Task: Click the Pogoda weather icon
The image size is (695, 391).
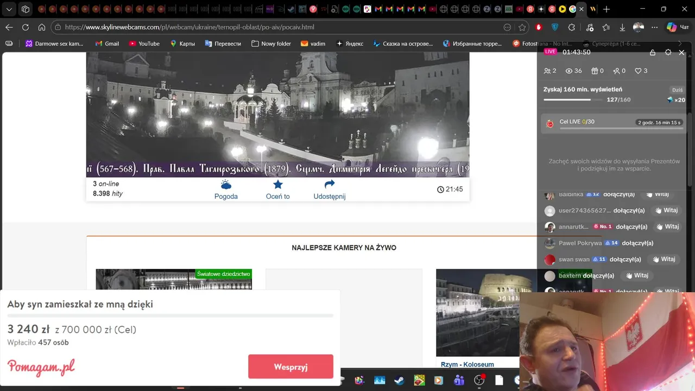Action: coord(226,185)
